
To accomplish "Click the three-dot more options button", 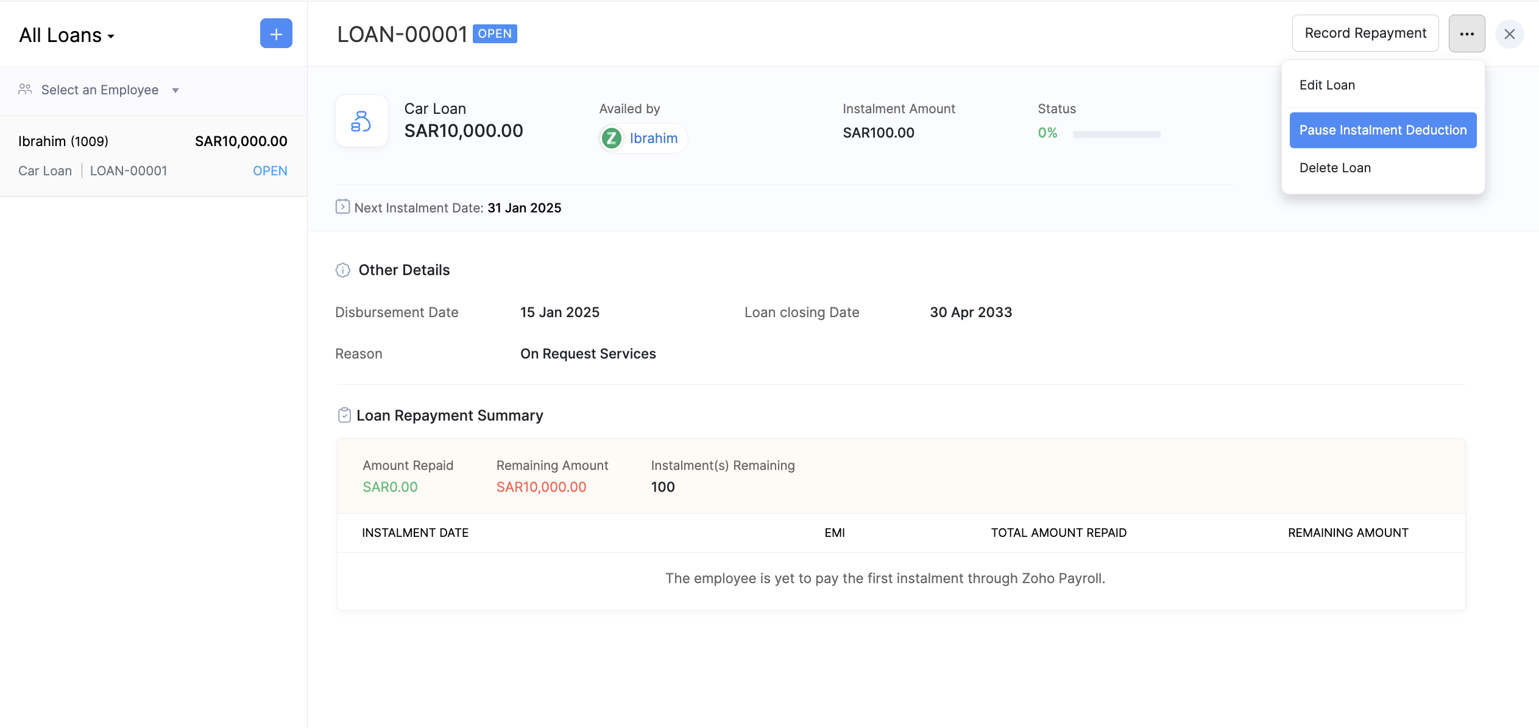I will 1466,33.
